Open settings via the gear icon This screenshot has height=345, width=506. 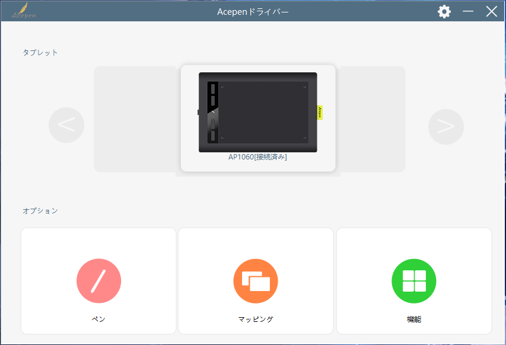coord(444,12)
